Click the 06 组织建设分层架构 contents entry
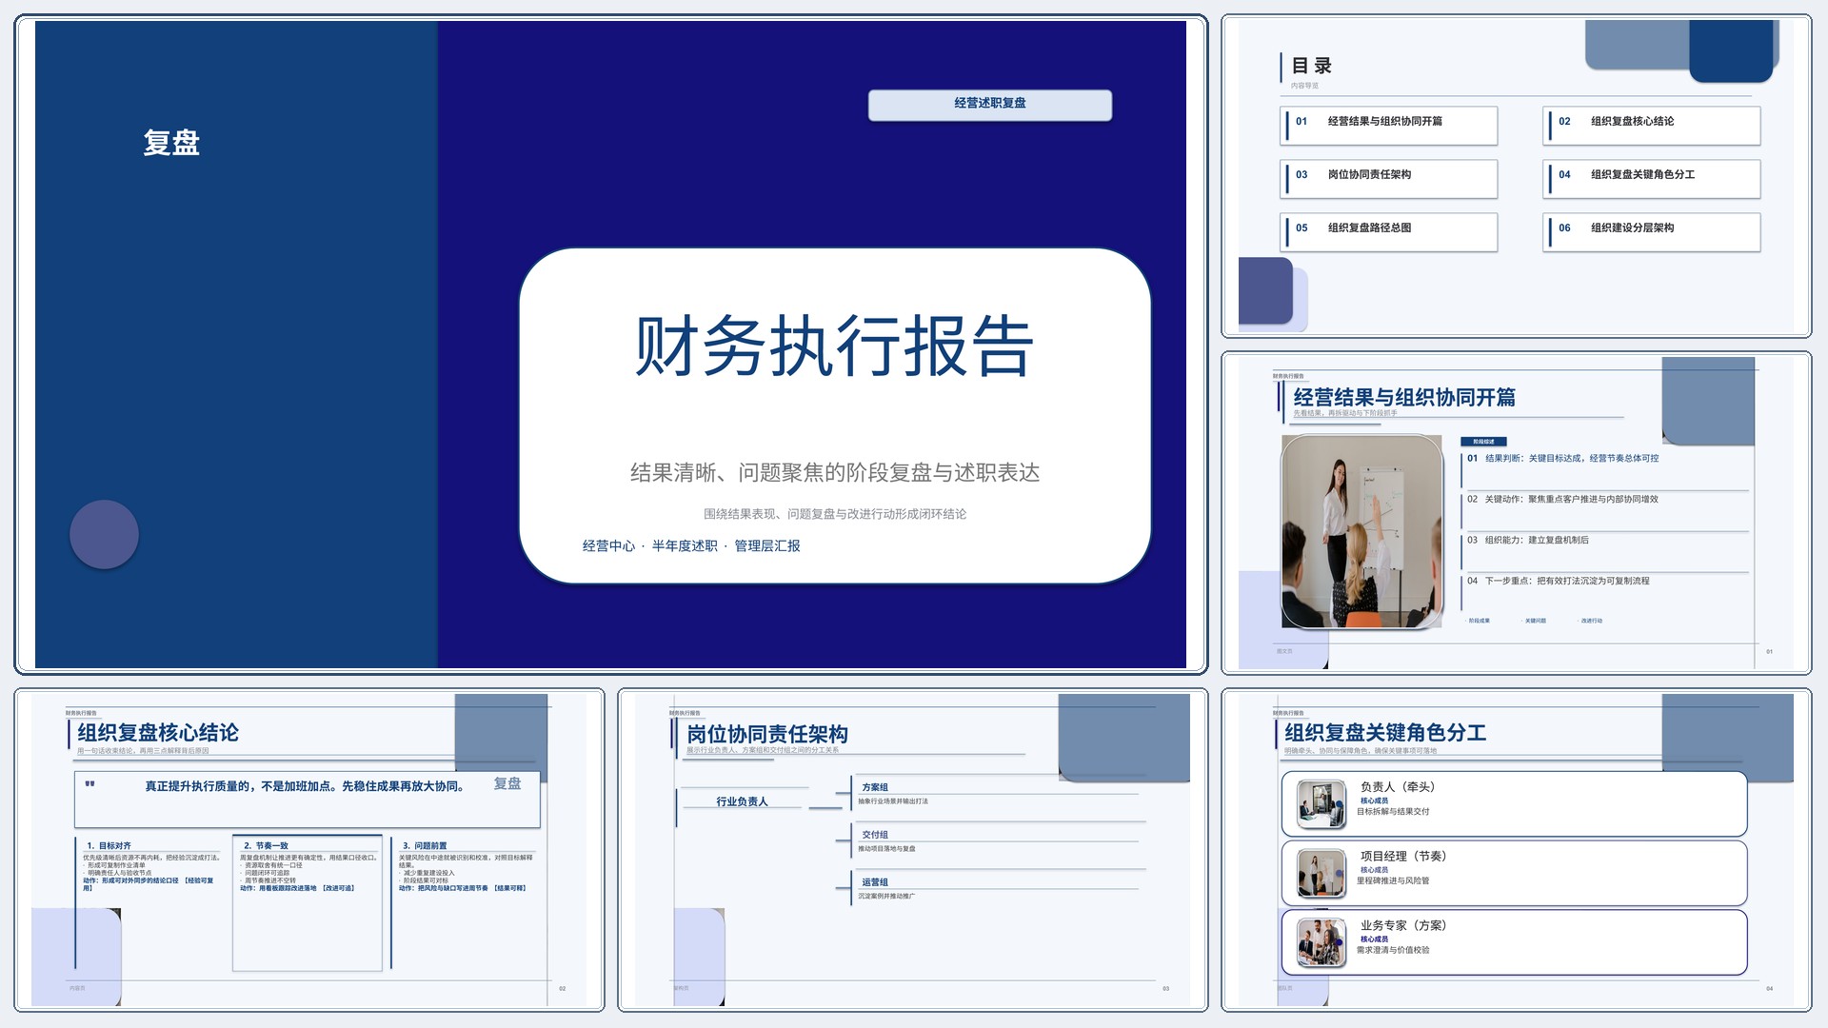Screen dimensions: 1828x1028 click(x=1652, y=231)
